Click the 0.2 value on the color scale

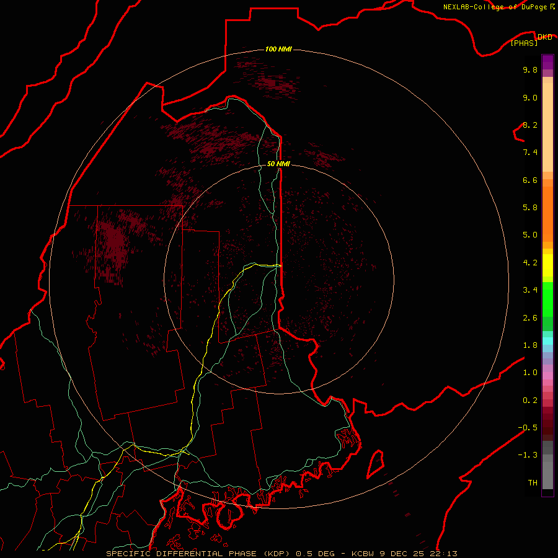pyautogui.click(x=530, y=401)
